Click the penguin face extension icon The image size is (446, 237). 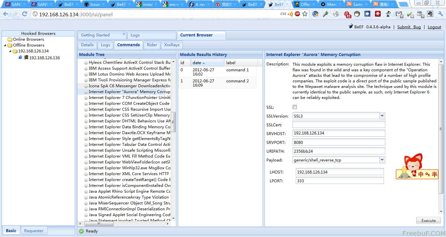click(357, 14)
